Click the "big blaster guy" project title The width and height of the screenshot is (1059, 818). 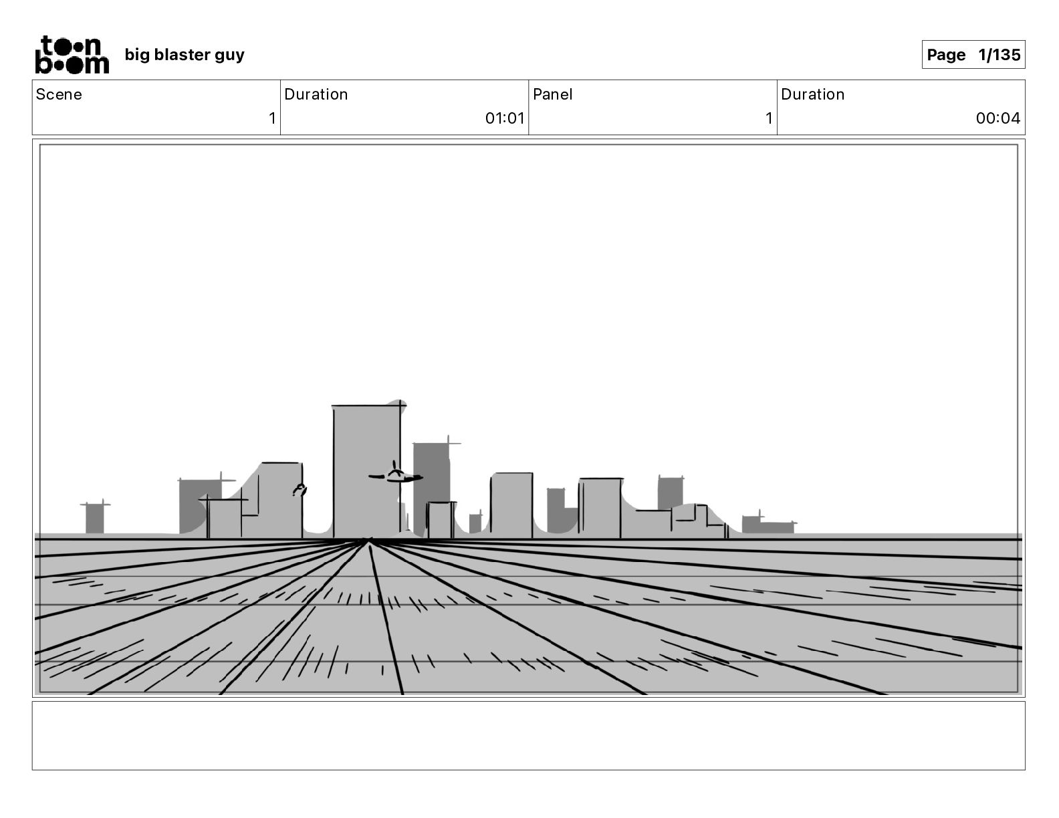[185, 55]
